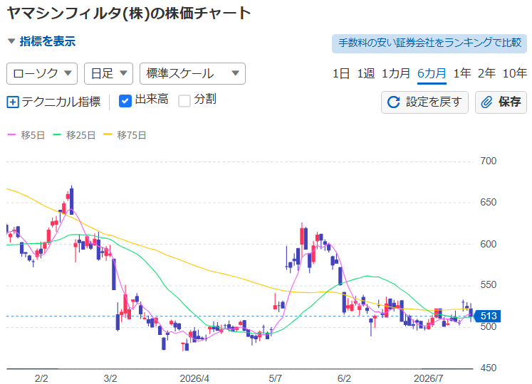Open the テクニカル指標 label
This screenshot has height=384, width=532.
[61, 102]
